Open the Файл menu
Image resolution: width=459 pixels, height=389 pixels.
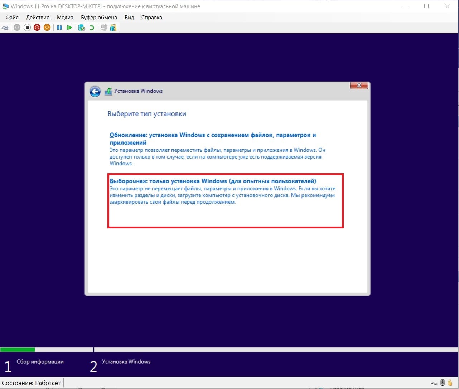pyautogui.click(x=12, y=17)
